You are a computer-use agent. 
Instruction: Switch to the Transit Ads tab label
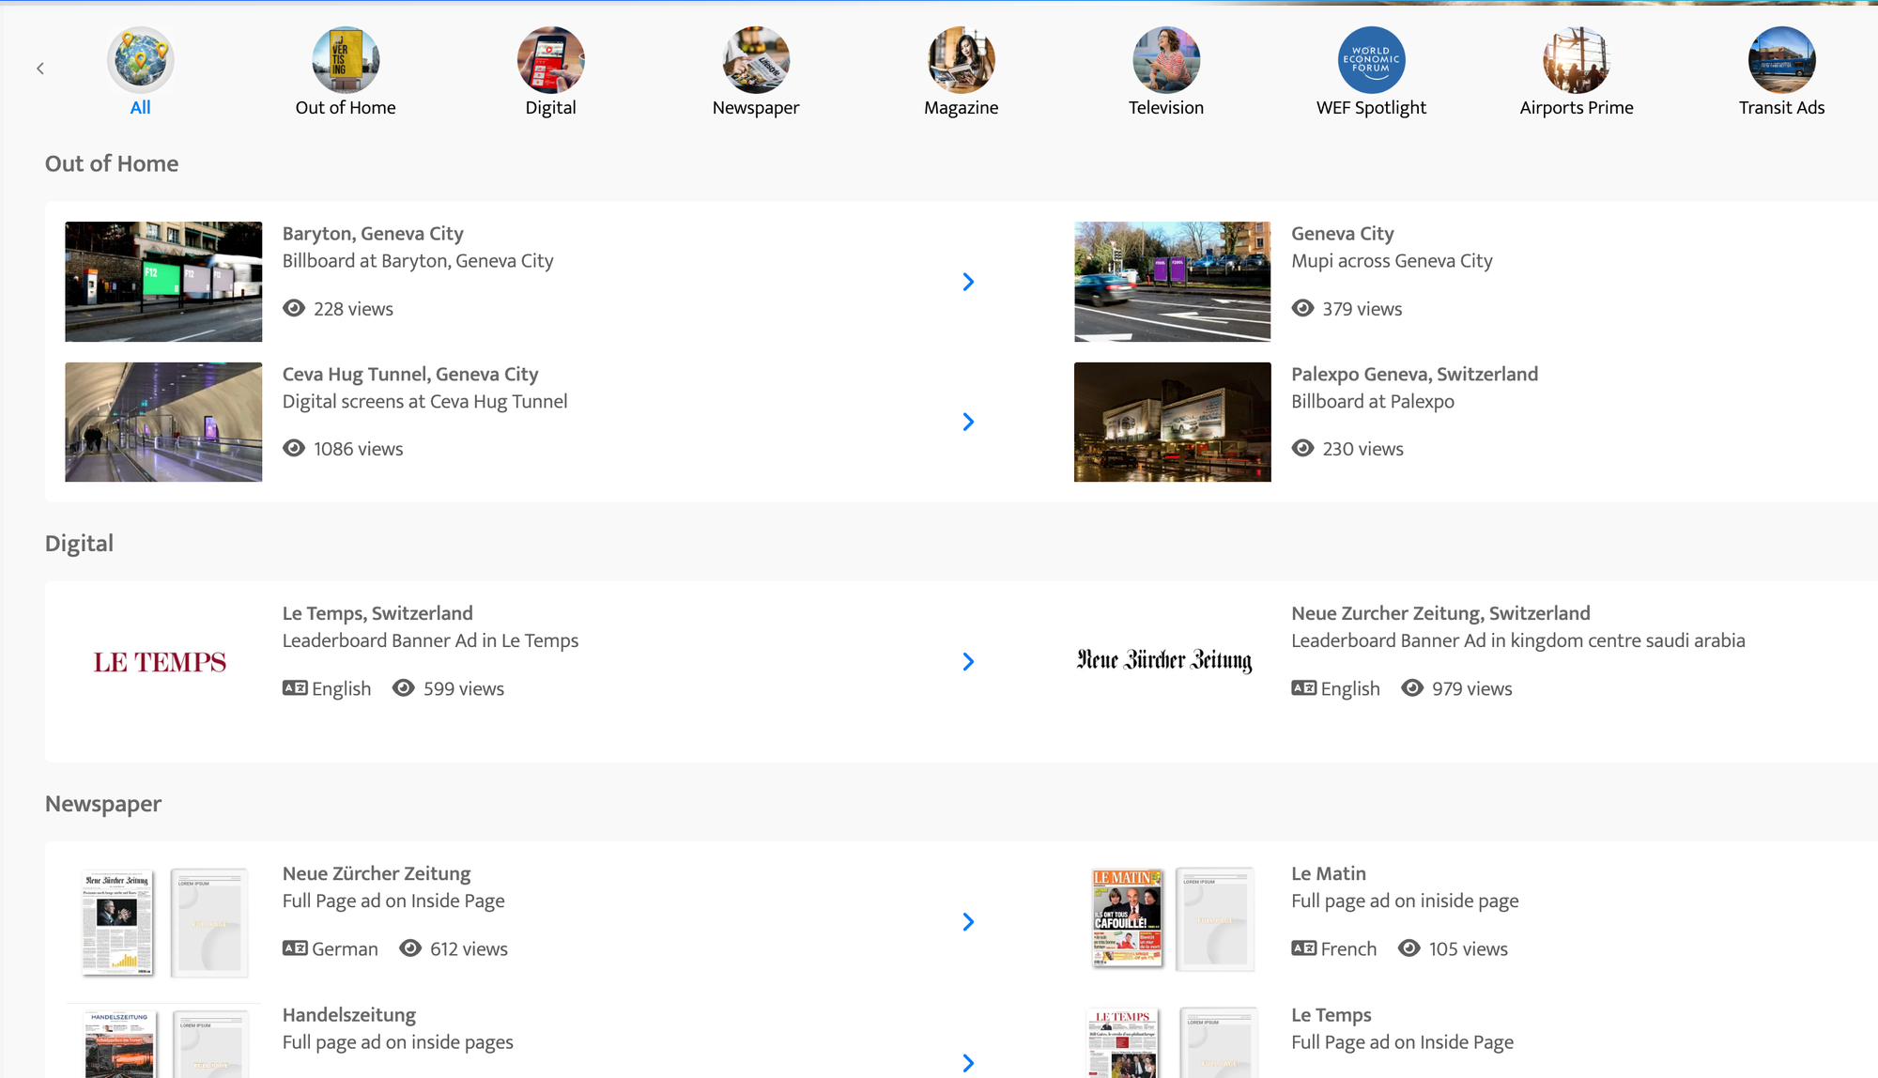pos(1781,107)
